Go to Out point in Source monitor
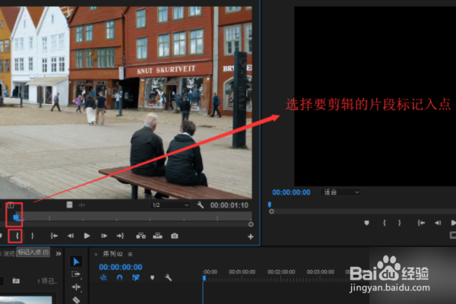The width and height of the screenshot is (456, 304). click(x=120, y=236)
